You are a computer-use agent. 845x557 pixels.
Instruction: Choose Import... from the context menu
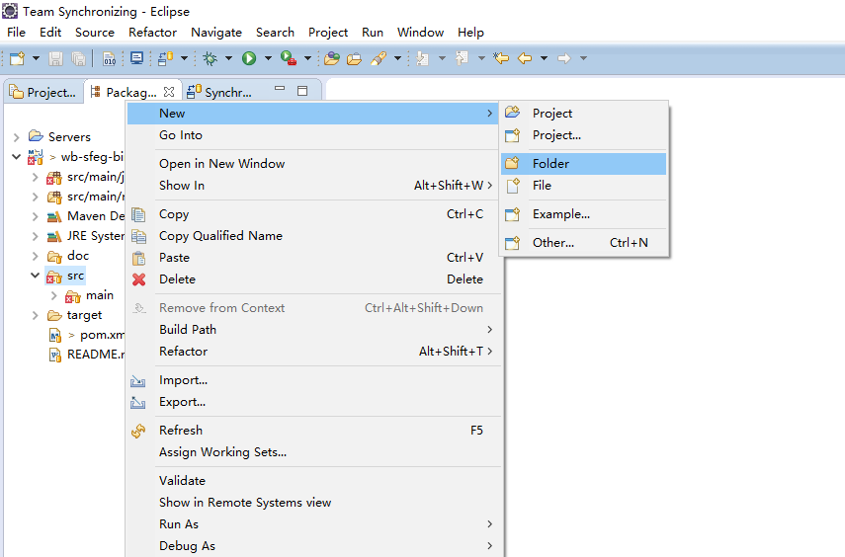[183, 380]
